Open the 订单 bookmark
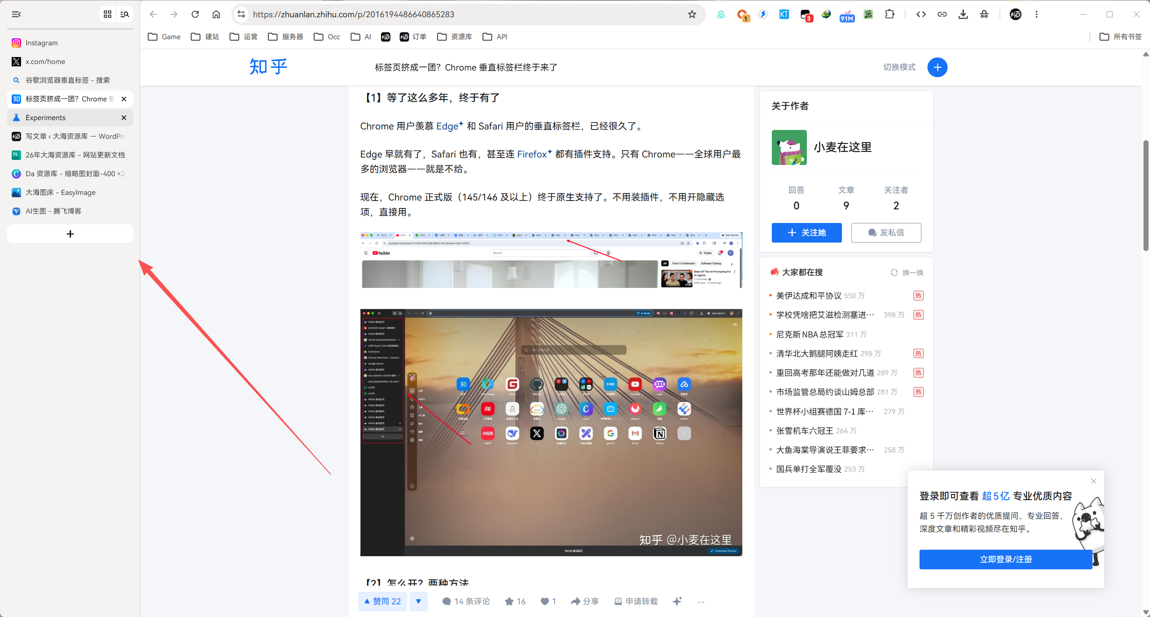1150x617 pixels. (x=413, y=37)
